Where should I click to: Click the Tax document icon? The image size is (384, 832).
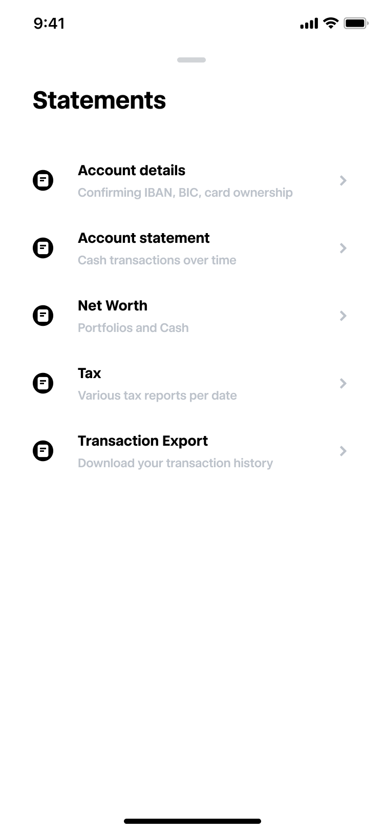[x=43, y=384]
